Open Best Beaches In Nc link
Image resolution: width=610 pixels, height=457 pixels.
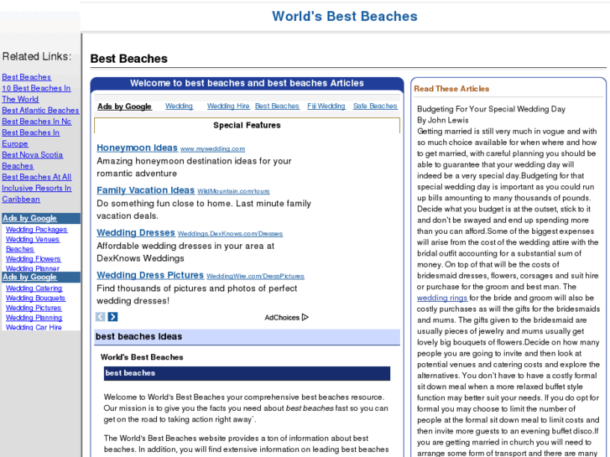[37, 122]
